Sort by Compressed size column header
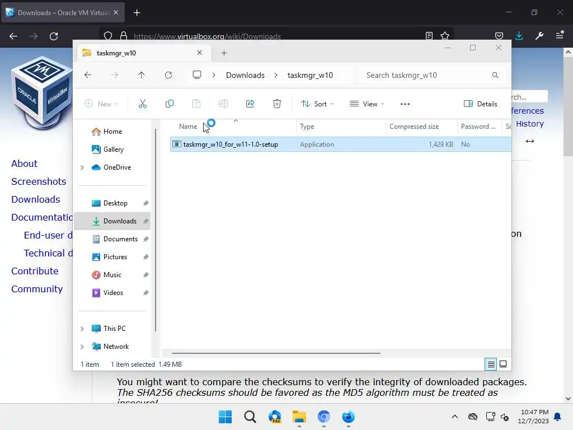Viewport: 573px width, 430px height. (x=414, y=127)
